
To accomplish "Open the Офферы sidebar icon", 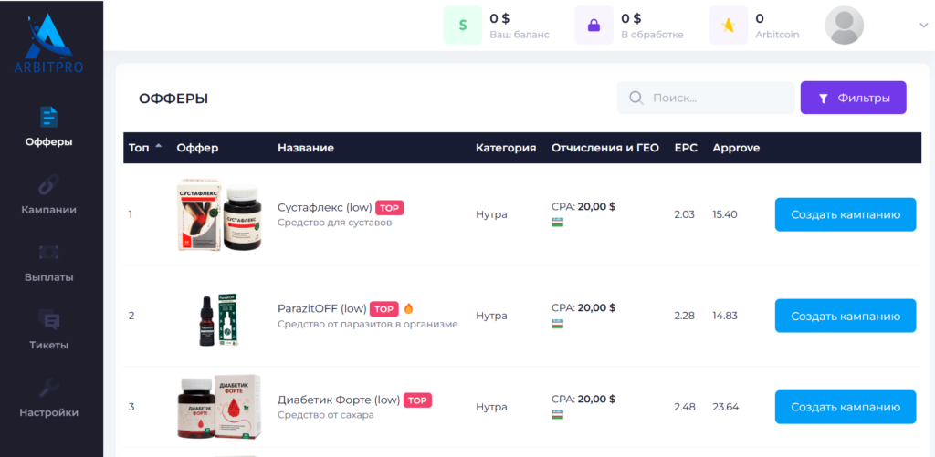I will click(48, 116).
